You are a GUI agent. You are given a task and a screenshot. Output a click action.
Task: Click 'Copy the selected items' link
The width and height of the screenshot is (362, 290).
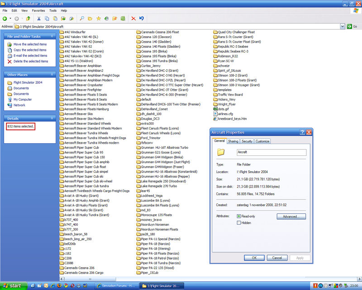tap(30, 50)
